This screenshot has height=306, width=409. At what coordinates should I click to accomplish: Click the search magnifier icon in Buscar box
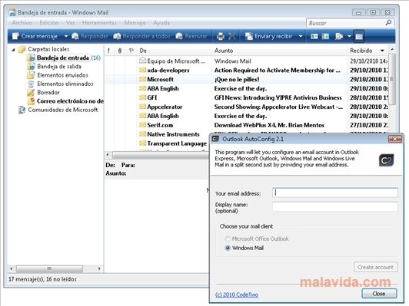click(x=388, y=23)
